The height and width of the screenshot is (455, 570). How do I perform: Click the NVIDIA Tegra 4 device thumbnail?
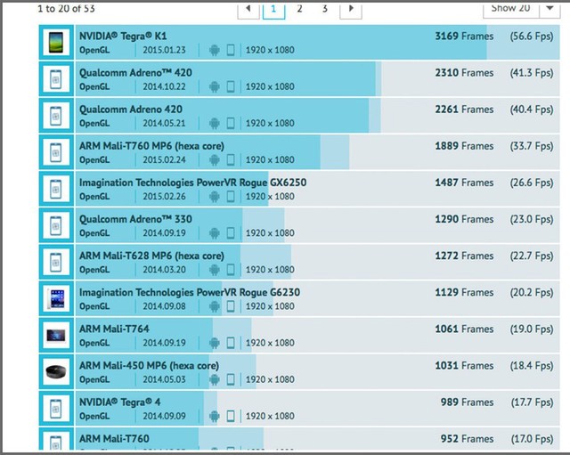click(56, 409)
